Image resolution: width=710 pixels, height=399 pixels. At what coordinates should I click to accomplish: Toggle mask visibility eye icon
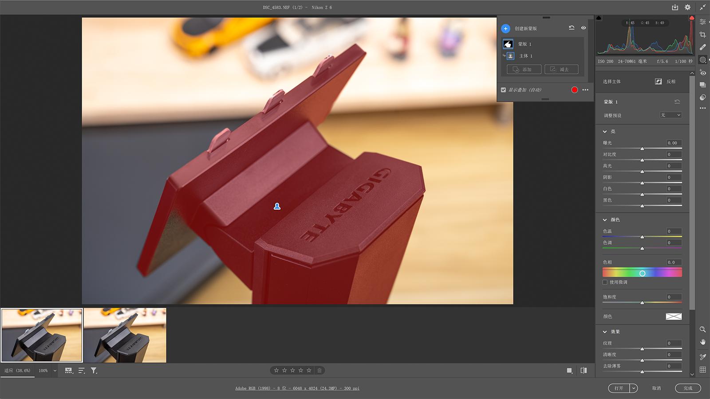click(x=584, y=28)
